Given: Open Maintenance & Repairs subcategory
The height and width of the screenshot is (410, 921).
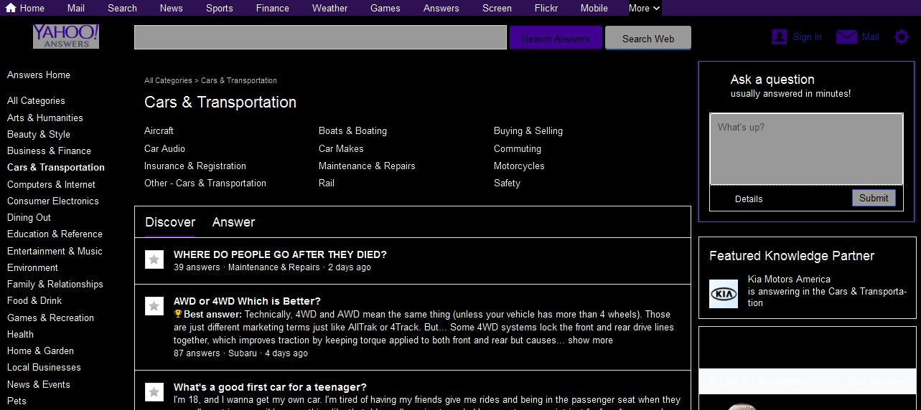Looking at the screenshot, I should pos(367,166).
